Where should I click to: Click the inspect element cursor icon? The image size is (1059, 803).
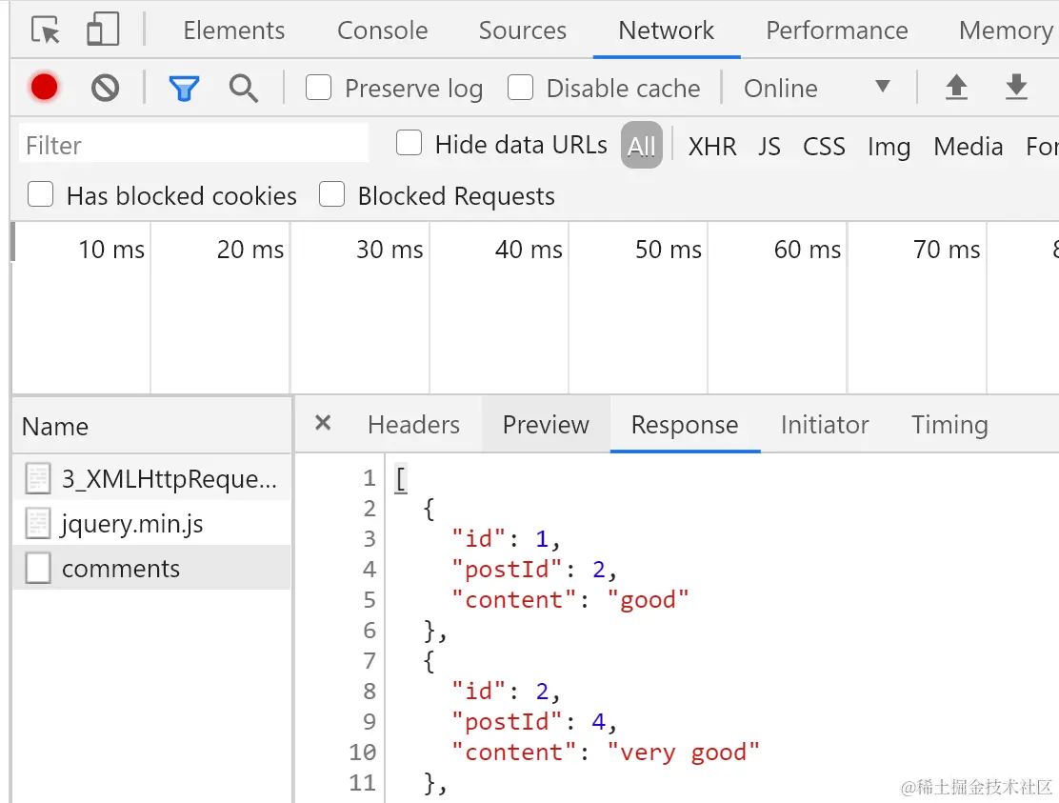click(46, 30)
